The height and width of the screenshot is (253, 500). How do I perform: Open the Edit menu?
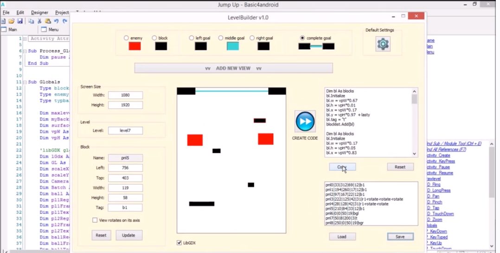[x=20, y=13]
